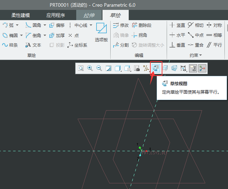Apply the 中点 (Midpoint) constraint
The height and width of the screenshot is (189, 228).
point(196,35)
